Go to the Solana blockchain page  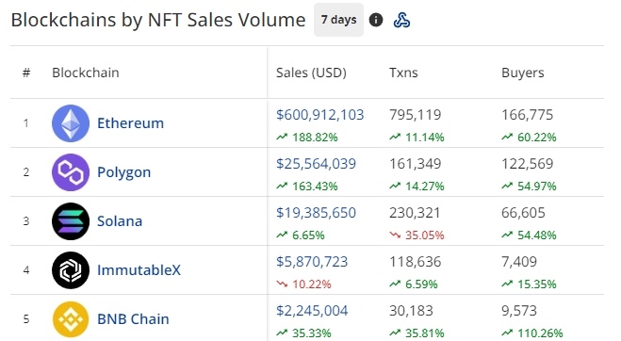tap(120, 221)
